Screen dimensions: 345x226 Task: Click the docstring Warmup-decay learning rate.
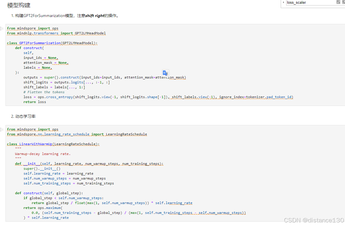click(x=43, y=154)
